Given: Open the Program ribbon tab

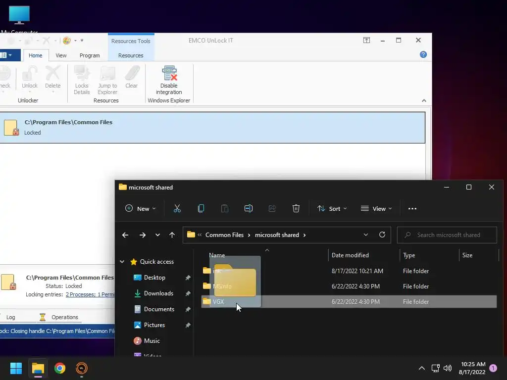Looking at the screenshot, I should [90, 55].
